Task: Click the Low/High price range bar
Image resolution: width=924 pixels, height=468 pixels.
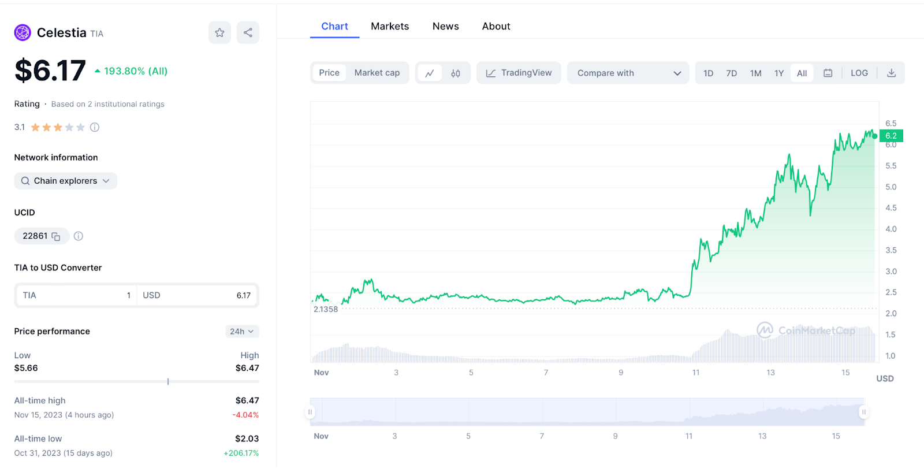Action: click(137, 381)
